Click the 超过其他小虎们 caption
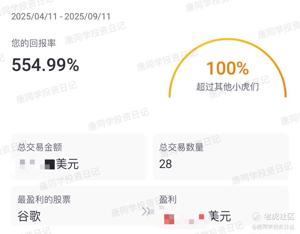The image size is (300, 234). (227, 87)
